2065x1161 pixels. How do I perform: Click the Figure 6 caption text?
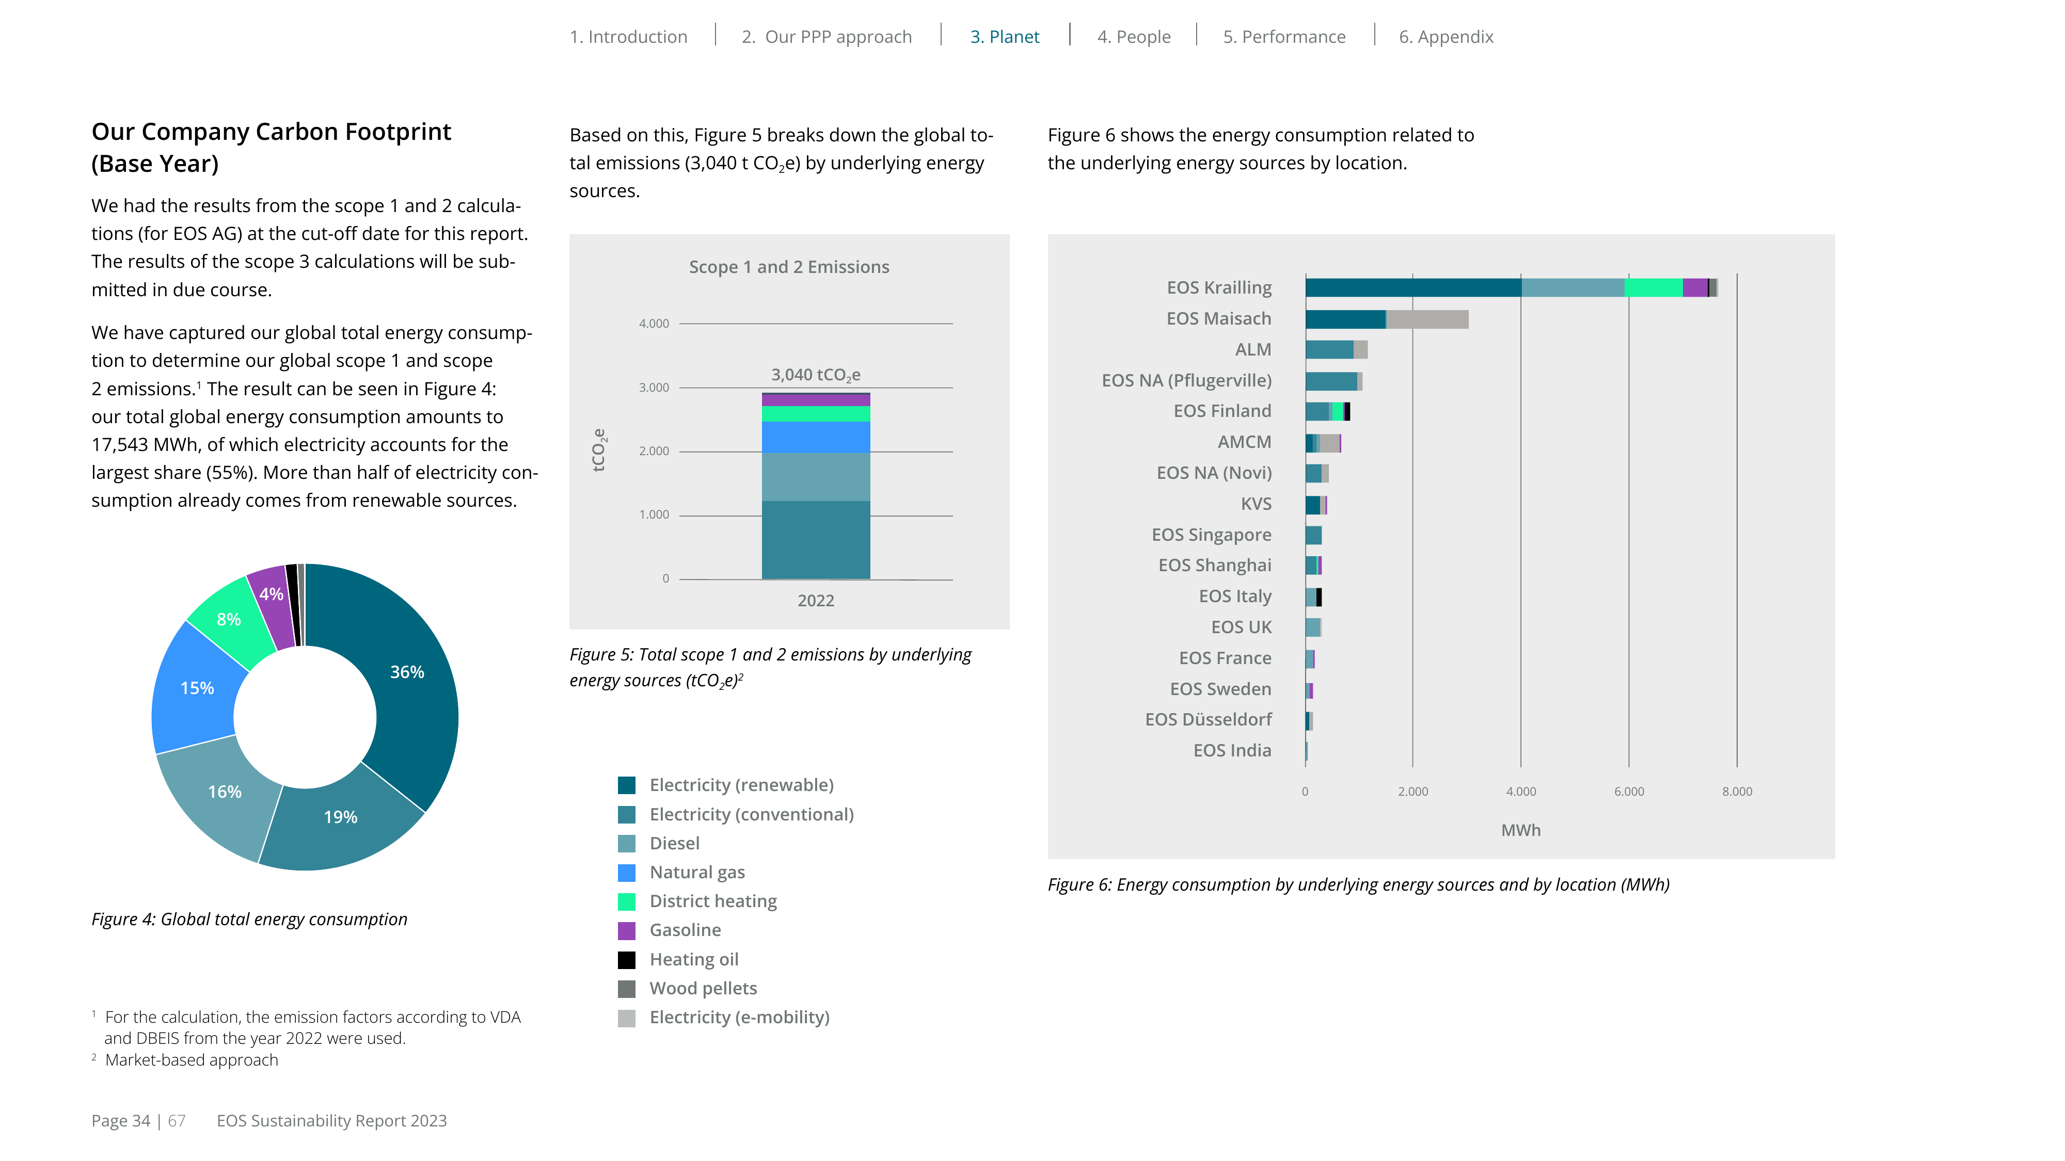tap(1359, 884)
